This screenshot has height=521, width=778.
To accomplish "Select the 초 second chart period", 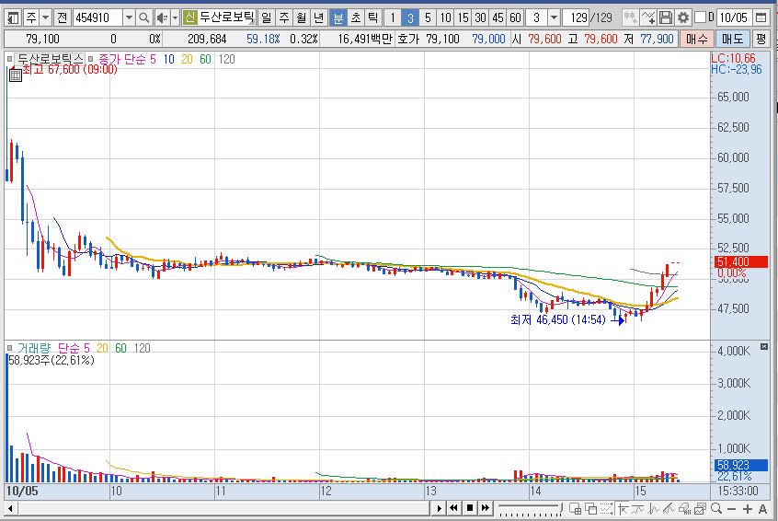I will tap(355, 18).
